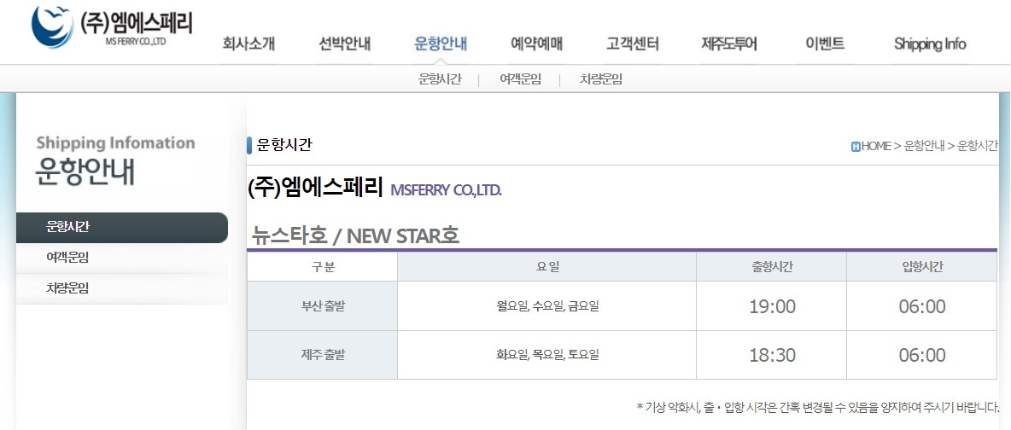Screen dimensions: 1011x430
Task: Open the 예약예매 menu
Action: click(536, 44)
